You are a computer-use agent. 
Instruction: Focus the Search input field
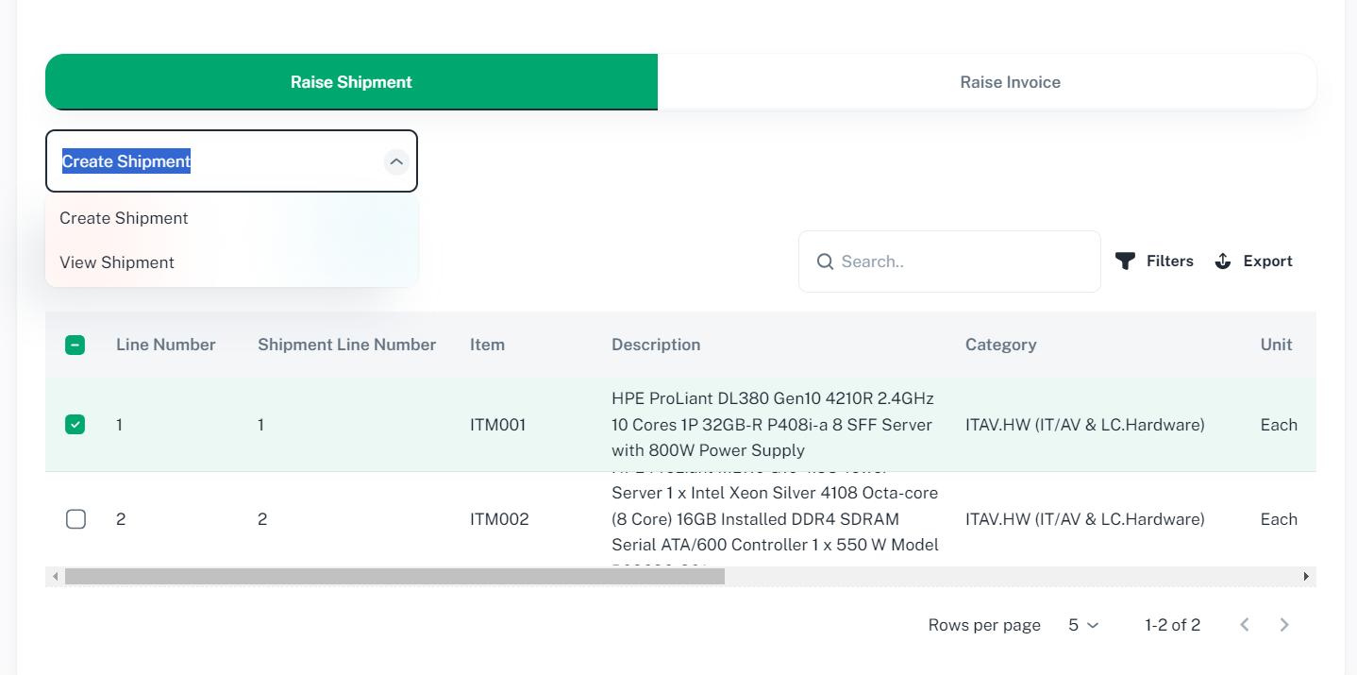tap(963, 262)
